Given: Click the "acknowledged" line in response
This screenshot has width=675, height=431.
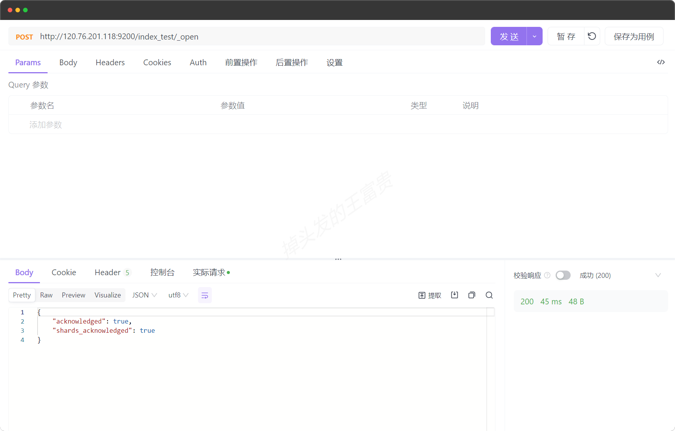Looking at the screenshot, I should tap(92, 321).
